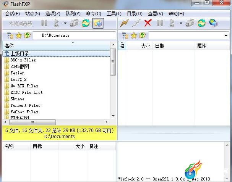Click the local list scroll up arrow
The image size is (232, 182).
tap(113, 45)
